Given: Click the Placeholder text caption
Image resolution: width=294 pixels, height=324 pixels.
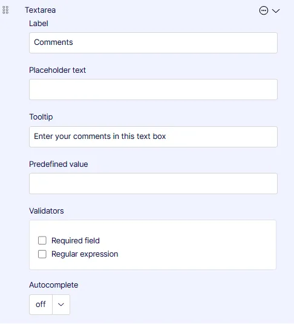Looking at the screenshot, I should coord(57,70).
